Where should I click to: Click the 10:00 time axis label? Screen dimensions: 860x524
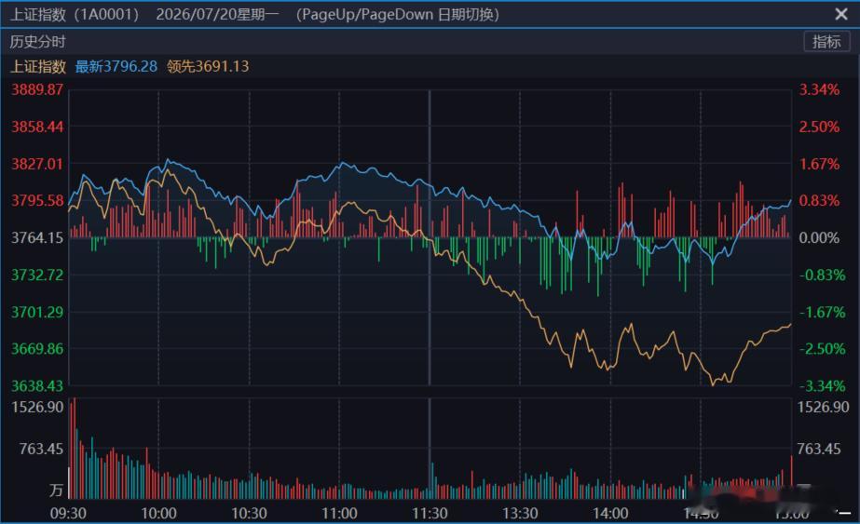point(158,514)
